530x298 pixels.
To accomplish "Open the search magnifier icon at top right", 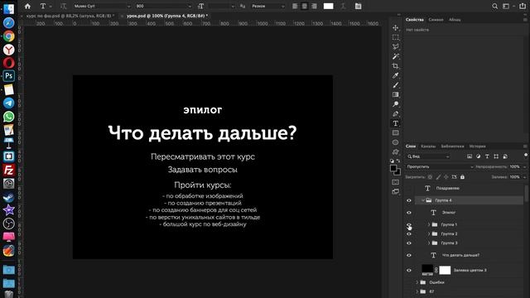I will click(x=495, y=6).
